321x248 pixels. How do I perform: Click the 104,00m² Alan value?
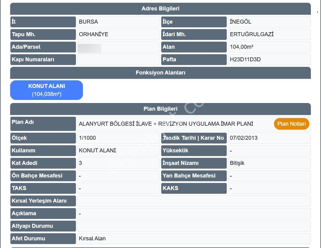[x=241, y=47]
